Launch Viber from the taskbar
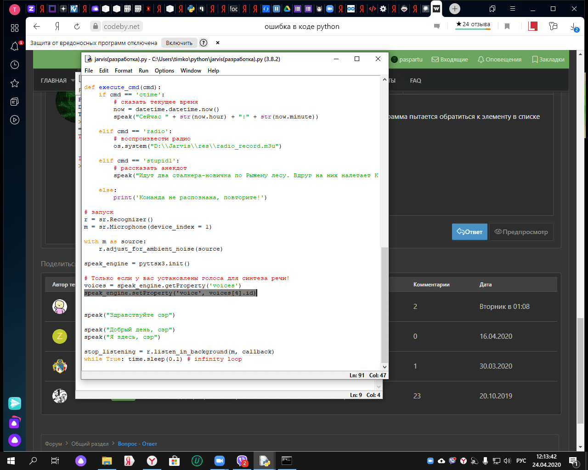Image resolution: width=588 pixels, height=470 pixels. point(242,461)
